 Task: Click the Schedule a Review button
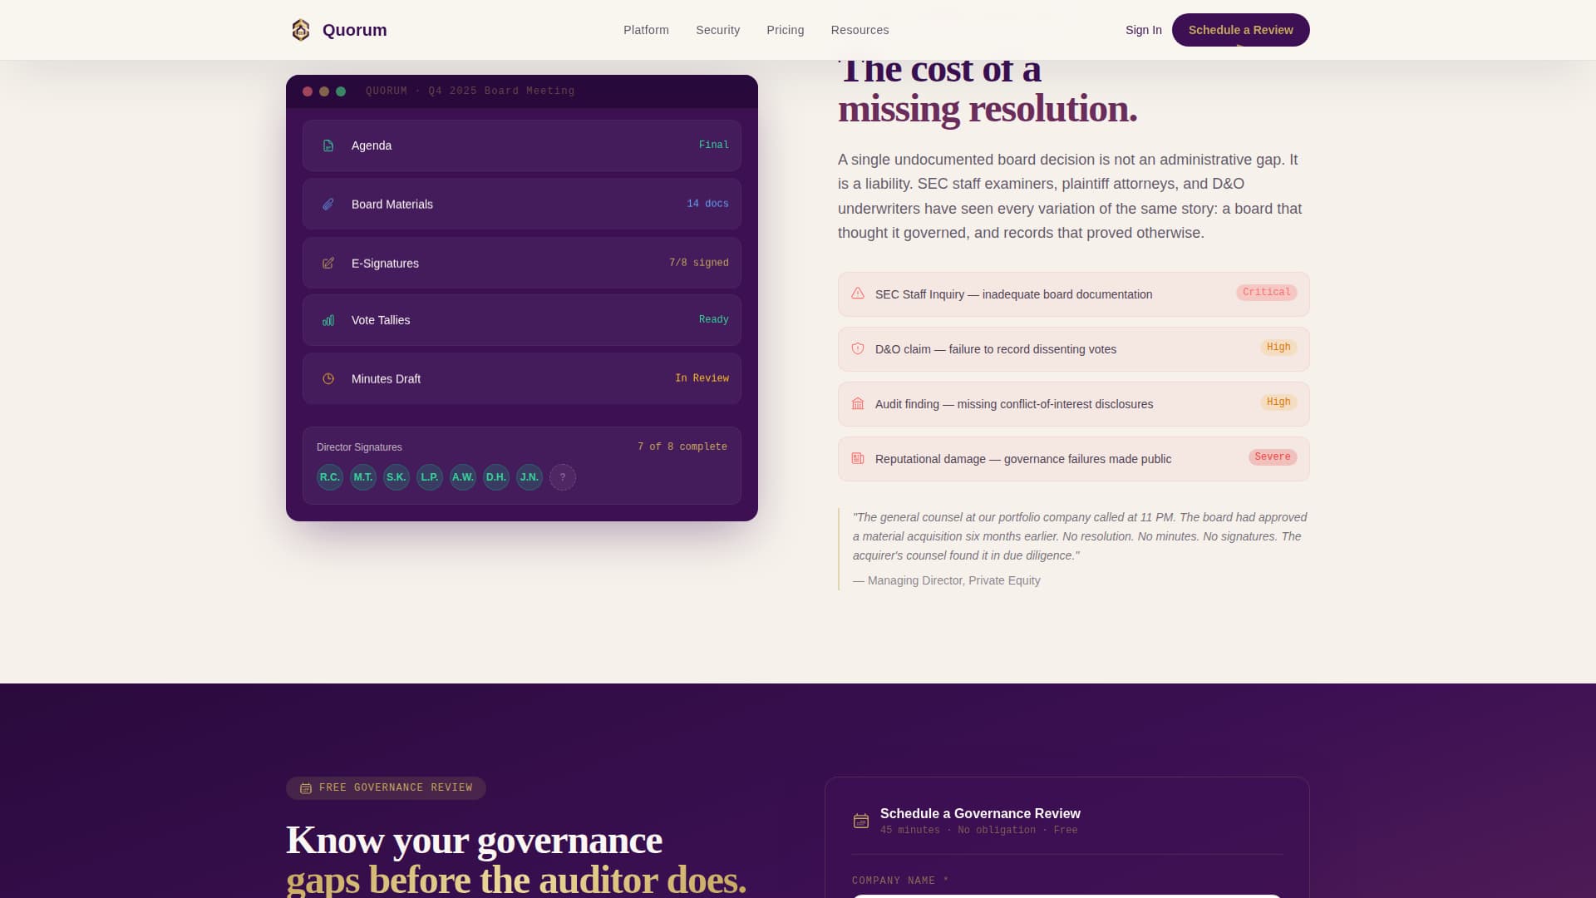tap(1240, 29)
